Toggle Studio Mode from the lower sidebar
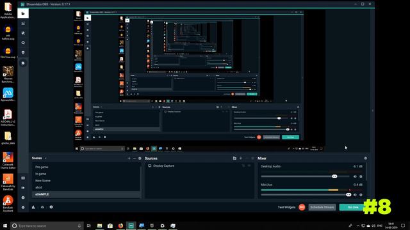Image resolution: width=410 pixels, height=230 pixels. click(23, 178)
